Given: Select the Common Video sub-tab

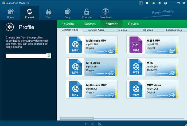Looking at the screenshot, I should (x=70, y=30).
